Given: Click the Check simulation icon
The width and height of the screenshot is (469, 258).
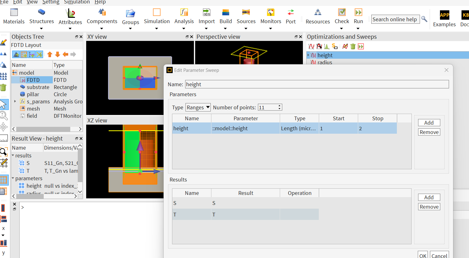Looking at the screenshot, I should pyautogui.click(x=342, y=13).
